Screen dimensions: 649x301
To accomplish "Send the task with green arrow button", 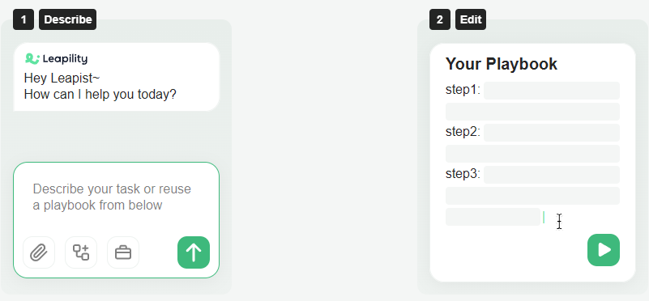I will 194,252.
